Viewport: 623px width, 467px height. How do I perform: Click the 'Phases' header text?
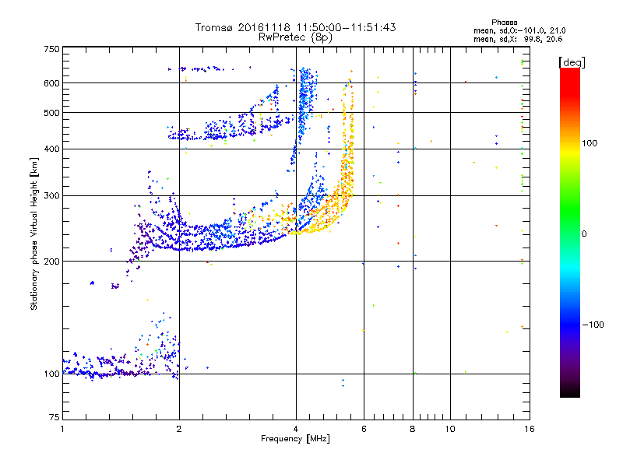[x=504, y=23]
